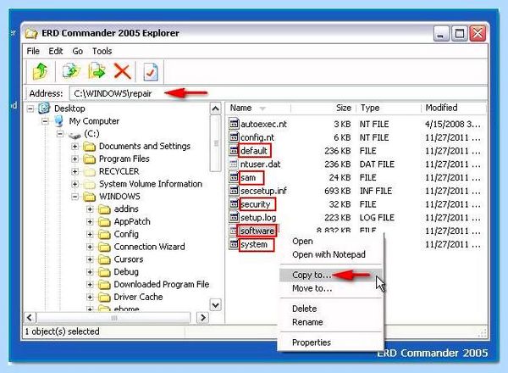This screenshot has height=373, width=508.
Task: Click the tree horizontal scroll right arrow
Action: click(203, 317)
